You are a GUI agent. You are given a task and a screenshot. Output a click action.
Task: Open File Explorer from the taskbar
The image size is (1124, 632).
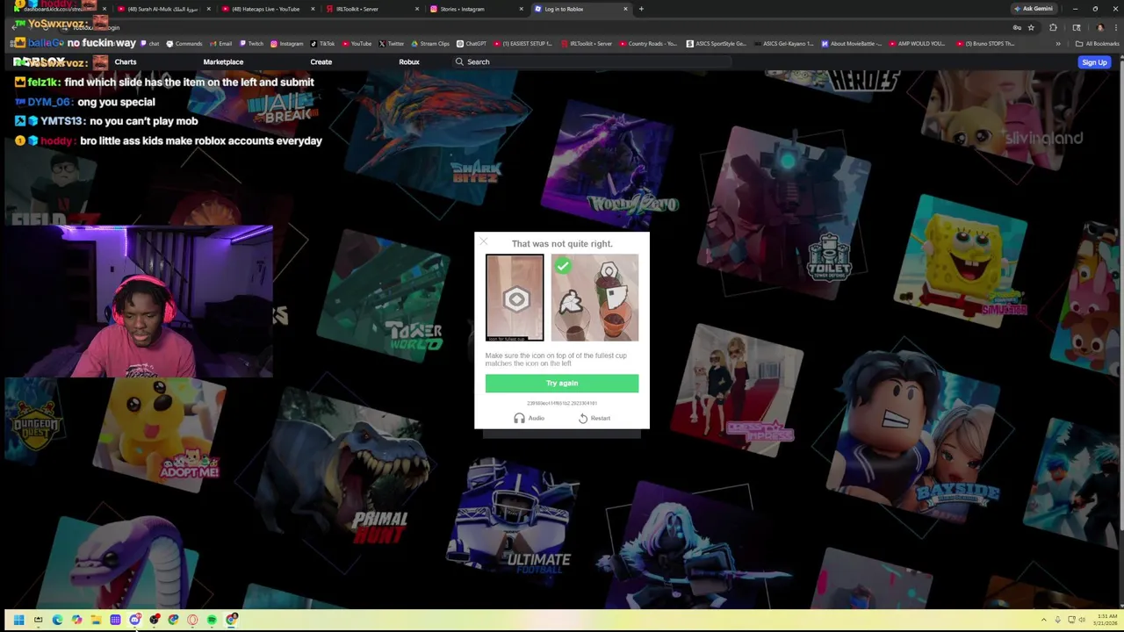[x=96, y=620]
